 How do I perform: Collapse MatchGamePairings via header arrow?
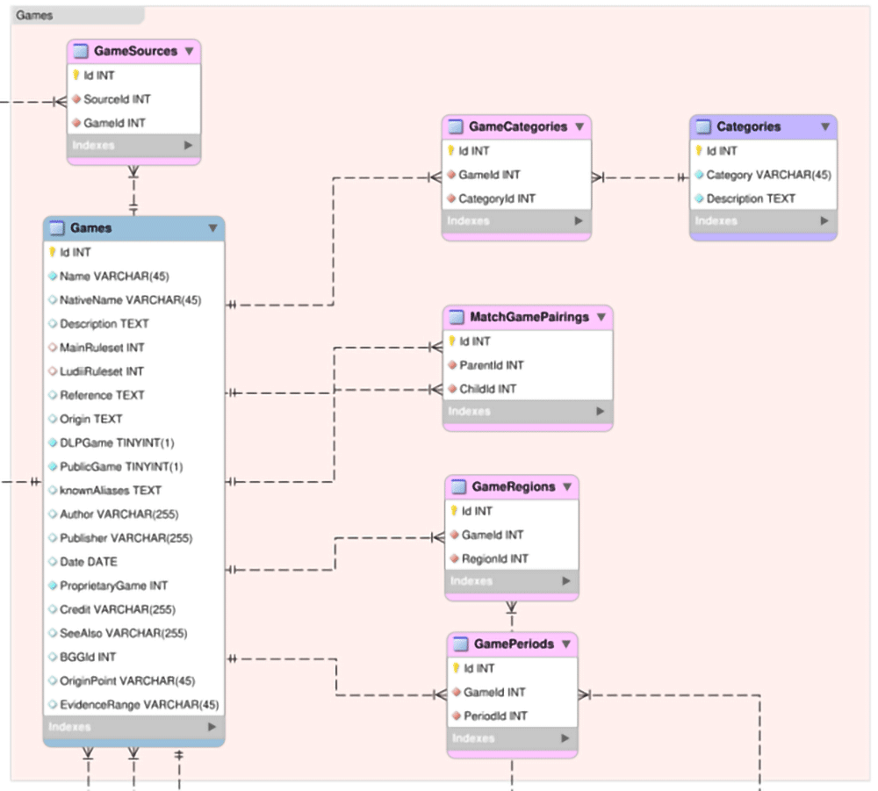[601, 318]
